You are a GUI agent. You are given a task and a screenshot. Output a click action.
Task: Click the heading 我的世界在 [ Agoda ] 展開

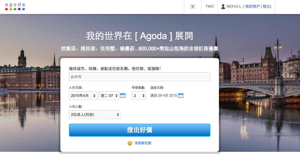[x=139, y=36]
